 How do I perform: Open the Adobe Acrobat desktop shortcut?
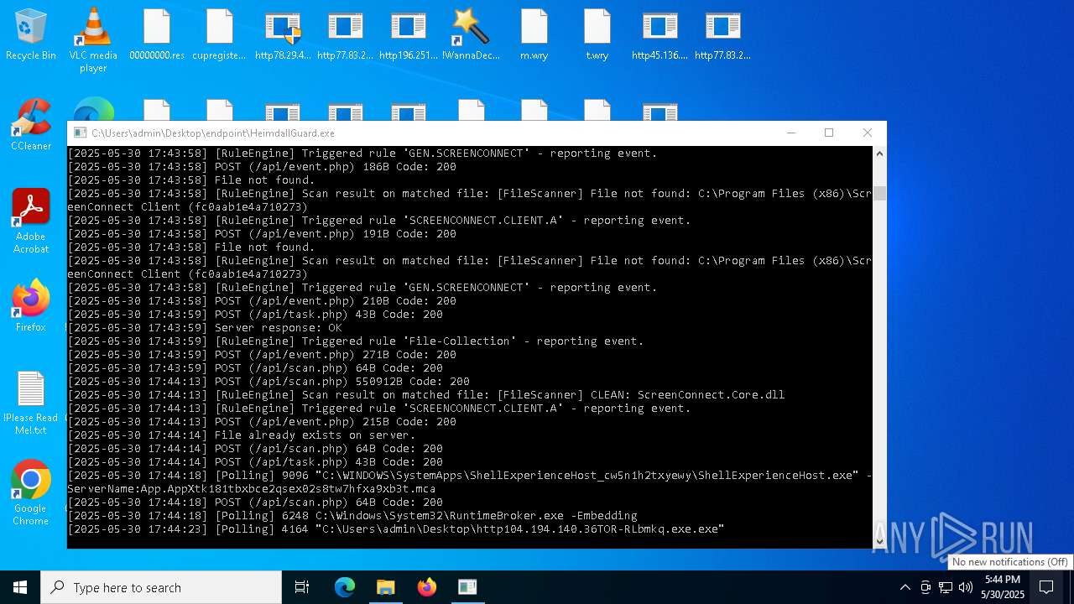[31, 221]
